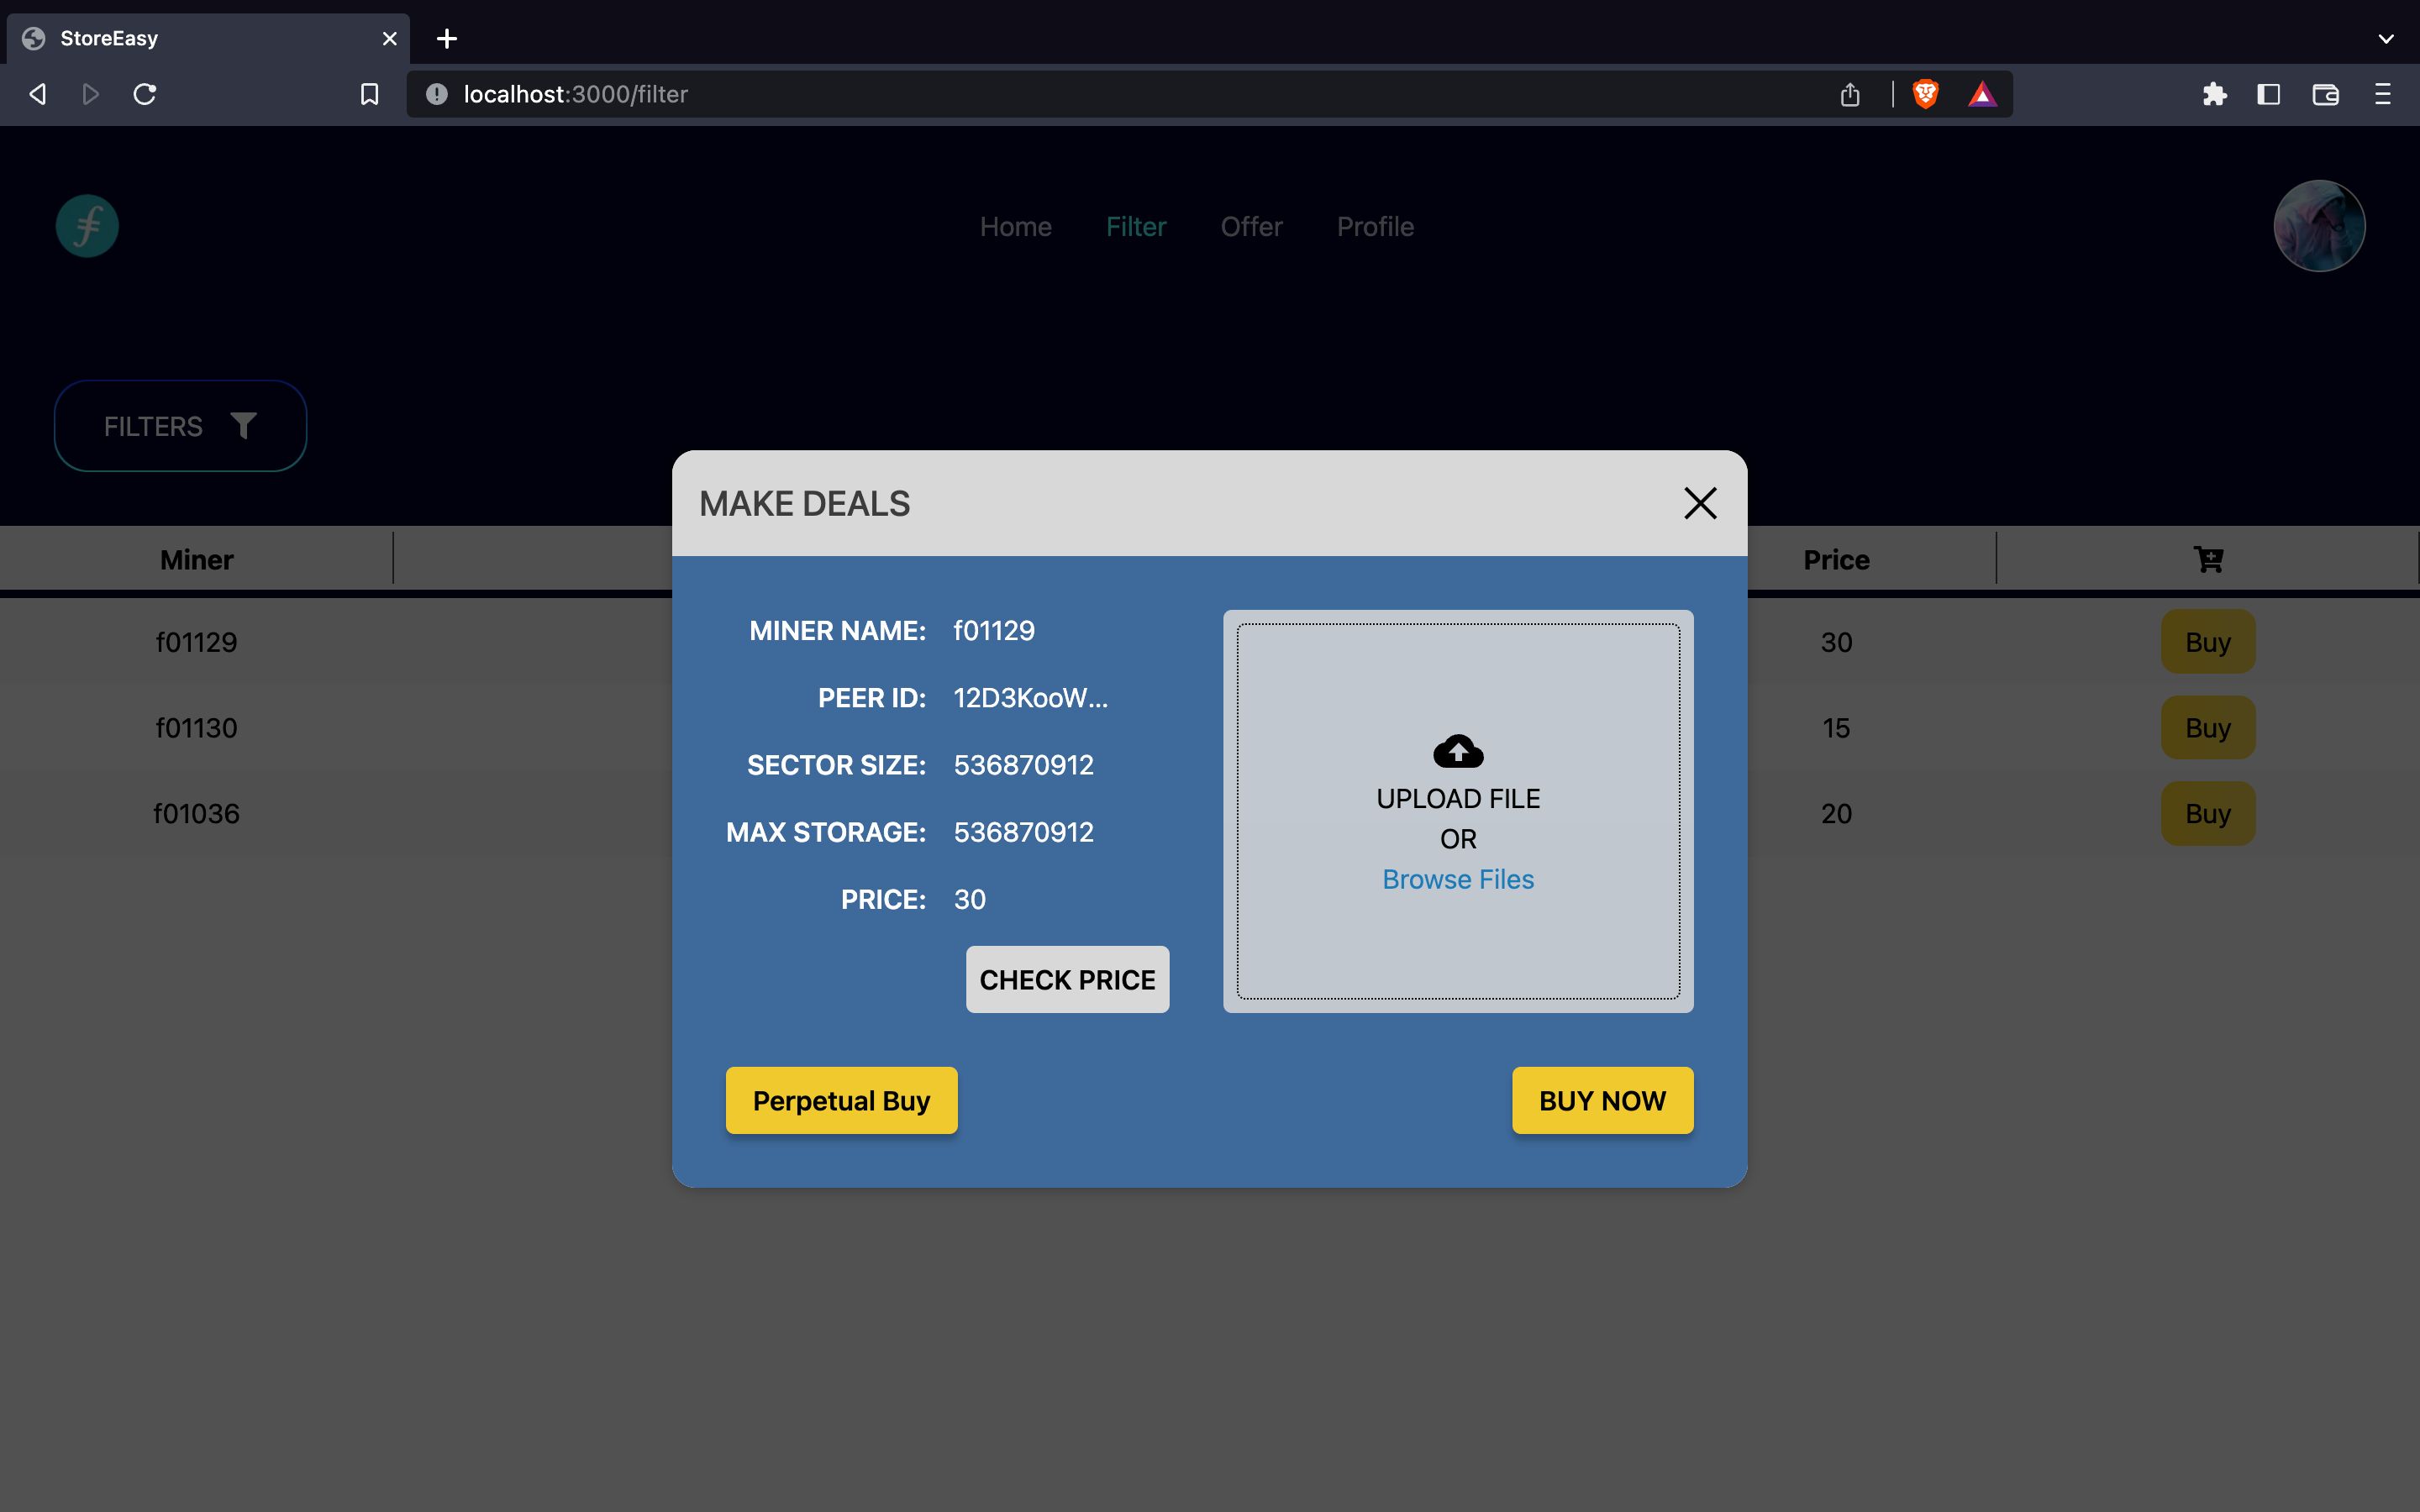Screen dimensions: 2420x1512
Task: Click the address bar URL
Action: [x=576, y=94]
